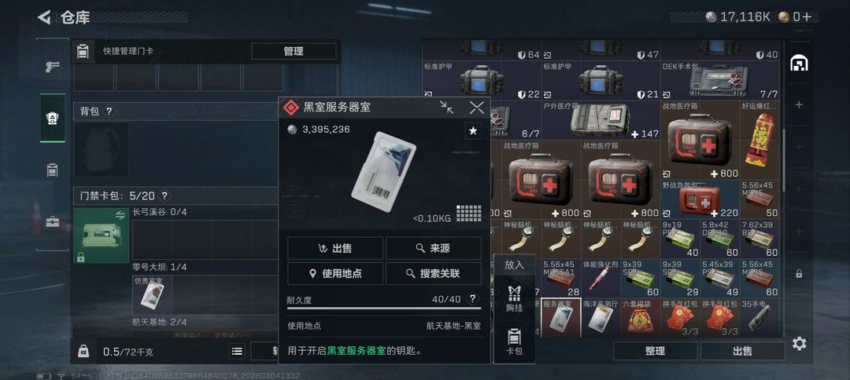Click the 整理 organize button
This screenshot has width=850, height=380.
tap(655, 351)
